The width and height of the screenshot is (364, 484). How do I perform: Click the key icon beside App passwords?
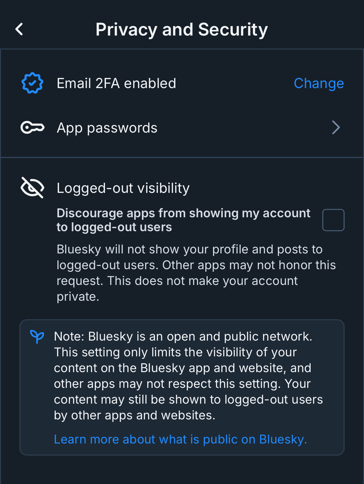(x=32, y=128)
